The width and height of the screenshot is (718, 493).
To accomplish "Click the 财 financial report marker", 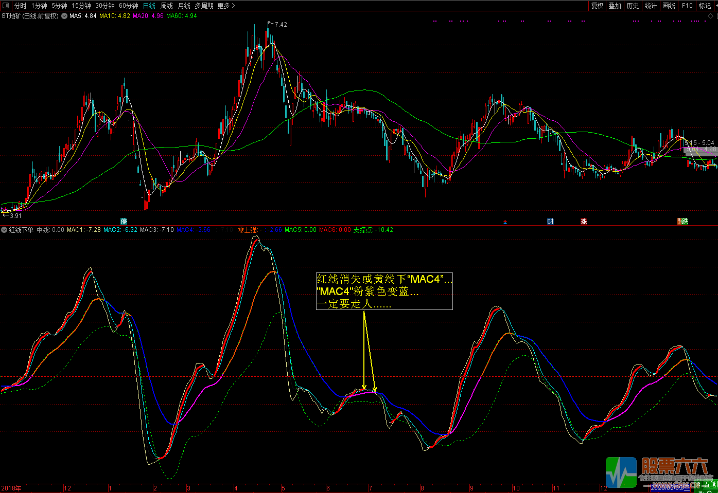I will tap(550, 222).
